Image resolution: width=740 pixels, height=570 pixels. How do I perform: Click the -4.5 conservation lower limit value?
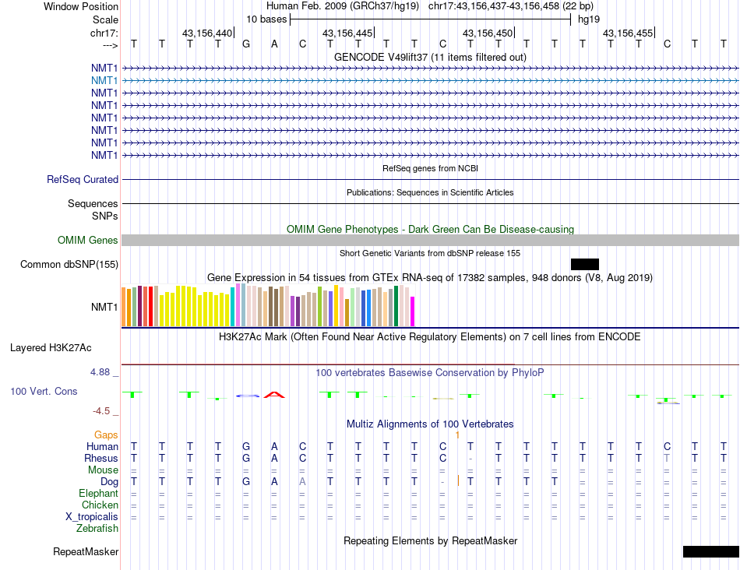pos(101,411)
